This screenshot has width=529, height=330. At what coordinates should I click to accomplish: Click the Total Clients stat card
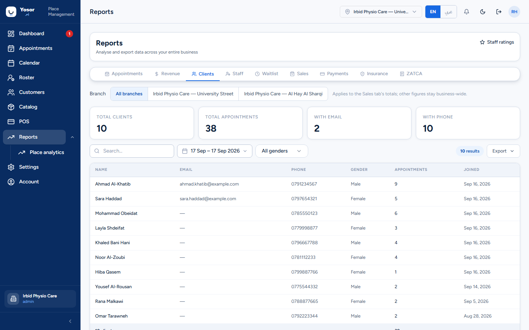click(142, 123)
